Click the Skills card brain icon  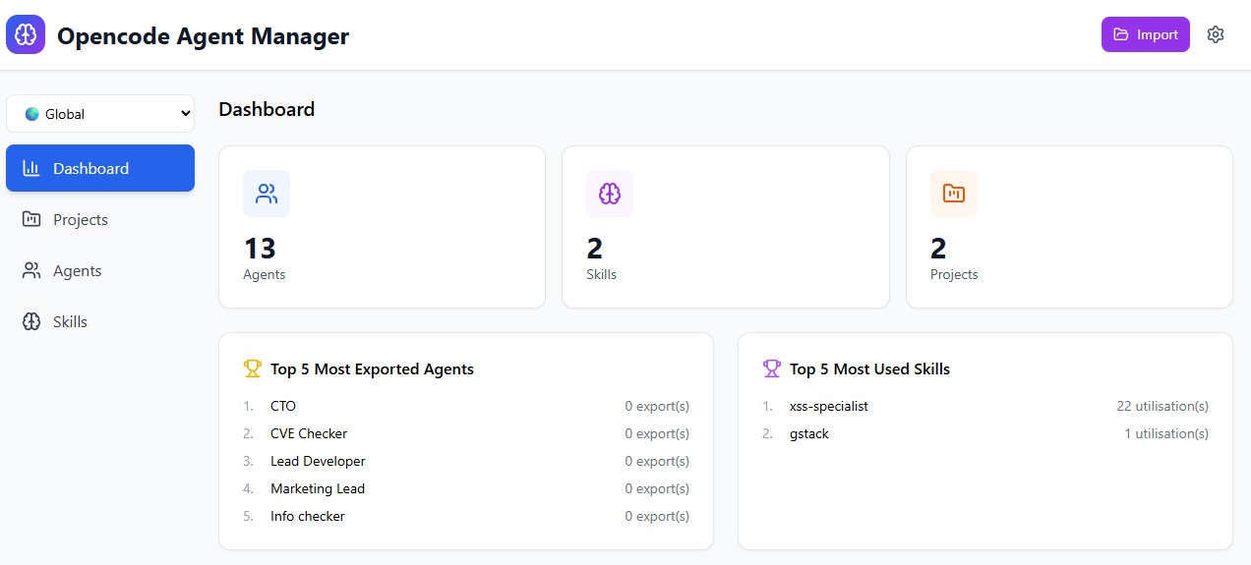610,194
